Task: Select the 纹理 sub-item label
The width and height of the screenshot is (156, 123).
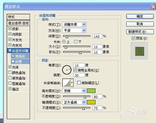Action: point(18,62)
